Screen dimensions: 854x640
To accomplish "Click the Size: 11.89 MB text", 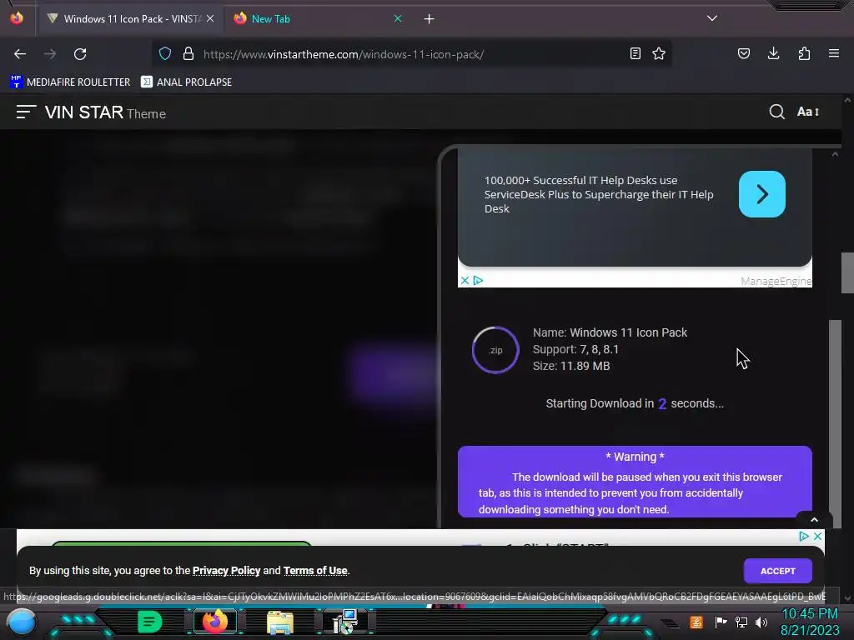I will [570, 366].
